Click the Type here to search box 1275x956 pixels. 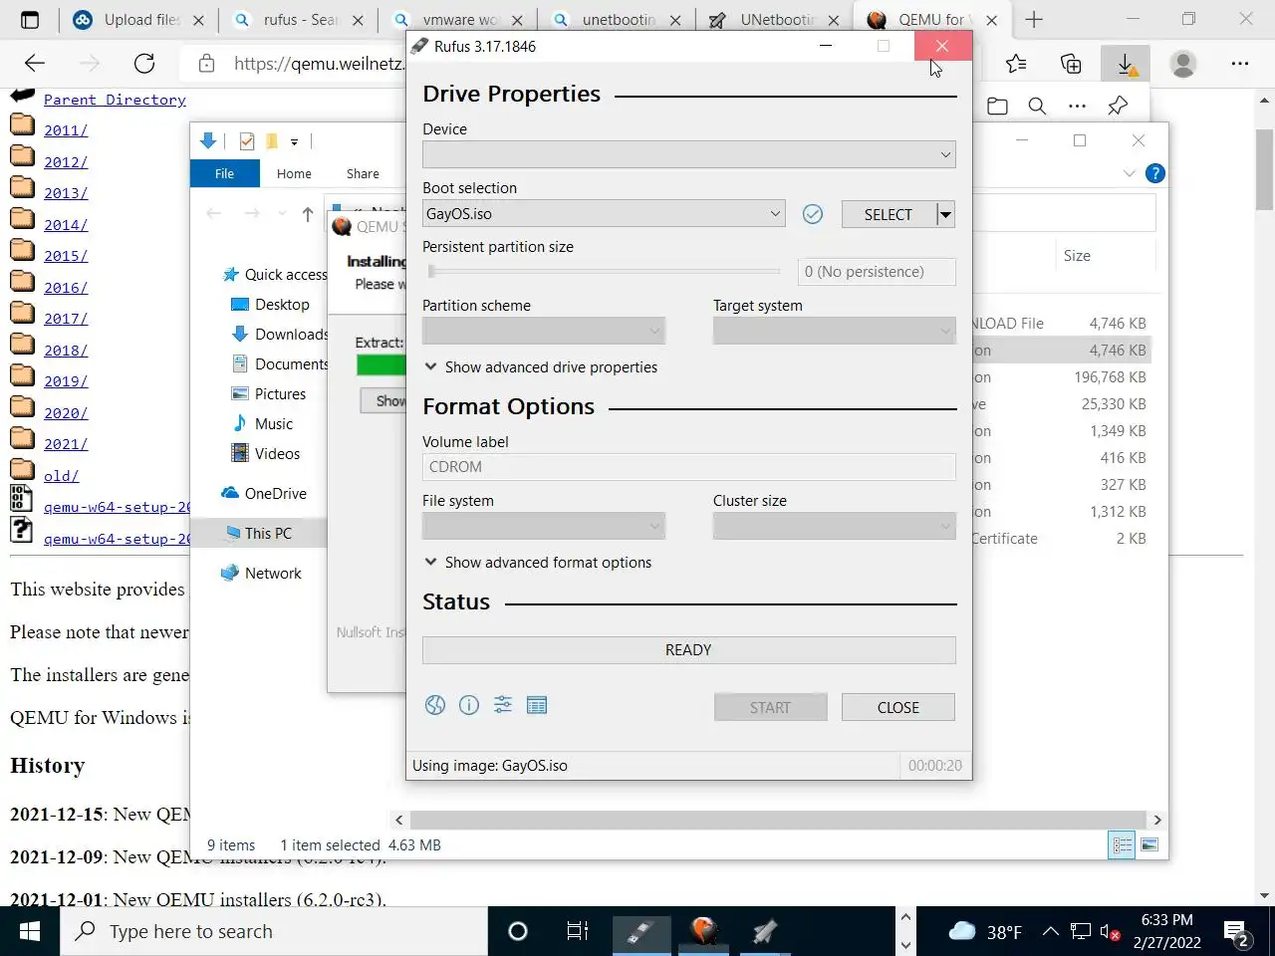(x=275, y=931)
